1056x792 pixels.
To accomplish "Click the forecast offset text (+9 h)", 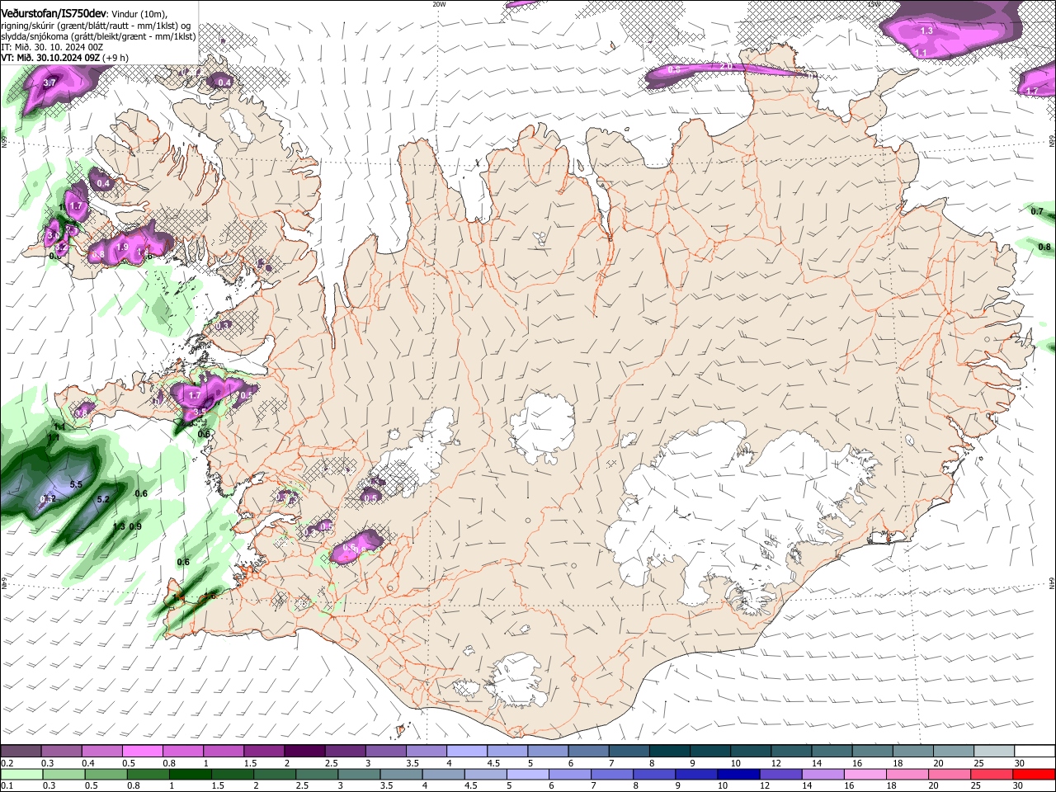I will coord(116,58).
